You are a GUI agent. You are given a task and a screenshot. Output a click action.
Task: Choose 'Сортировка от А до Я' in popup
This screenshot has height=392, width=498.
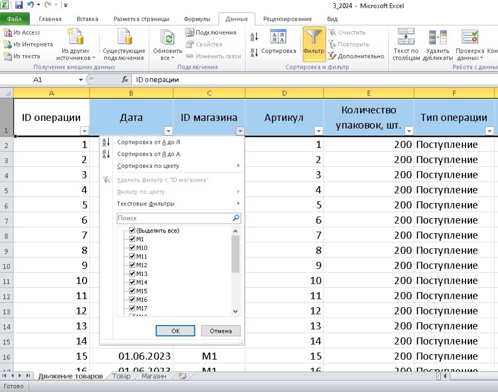[x=149, y=142]
